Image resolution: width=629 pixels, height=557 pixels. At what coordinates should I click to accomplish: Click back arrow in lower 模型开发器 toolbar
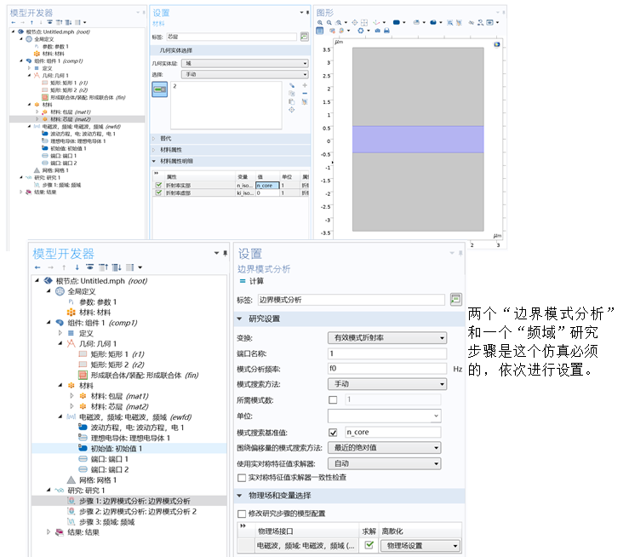pyautogui.click(x=37, y=267)
